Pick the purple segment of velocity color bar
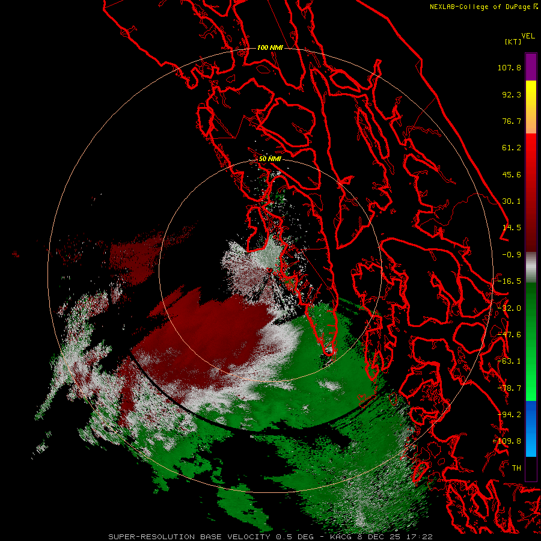541x541 pixels. point(531,67)
